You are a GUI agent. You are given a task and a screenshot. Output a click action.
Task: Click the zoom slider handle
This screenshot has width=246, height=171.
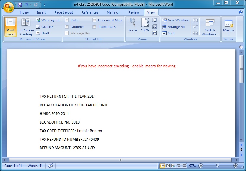tap(218, 166)
